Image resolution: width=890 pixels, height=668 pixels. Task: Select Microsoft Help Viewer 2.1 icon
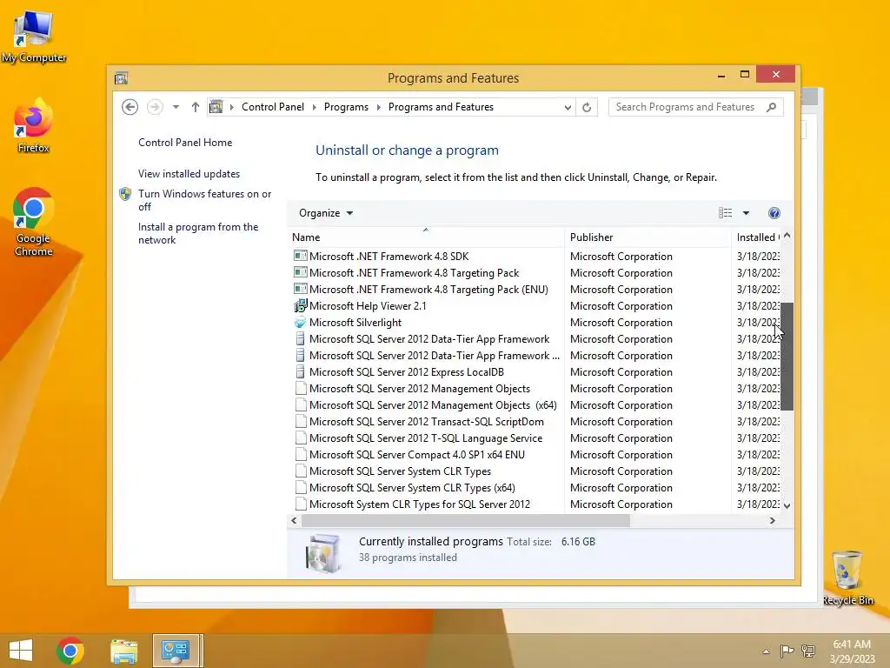[300, 305]
